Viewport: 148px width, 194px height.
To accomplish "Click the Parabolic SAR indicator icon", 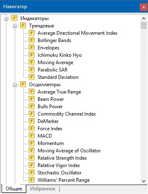I will (31, 70).
